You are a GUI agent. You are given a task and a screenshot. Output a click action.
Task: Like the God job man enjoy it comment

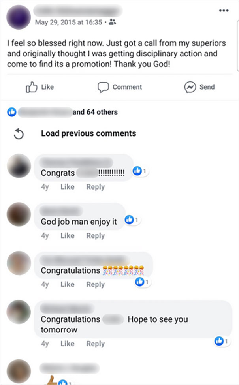click(x=67, y=235)
